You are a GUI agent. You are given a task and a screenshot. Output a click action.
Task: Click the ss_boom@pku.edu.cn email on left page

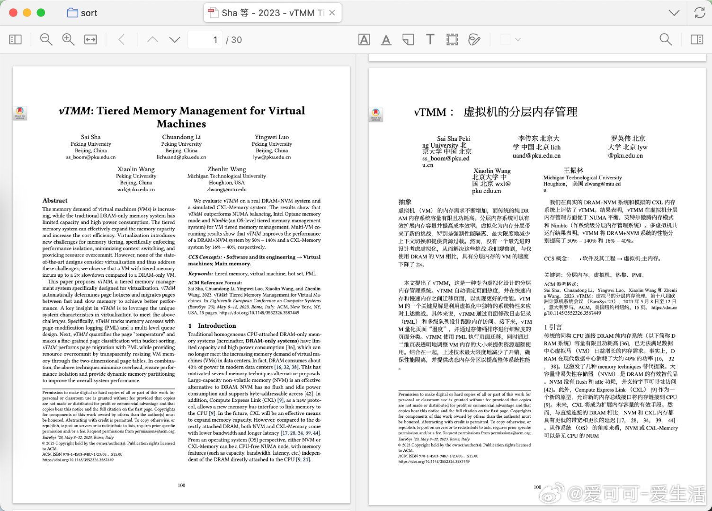click(91, 157)
